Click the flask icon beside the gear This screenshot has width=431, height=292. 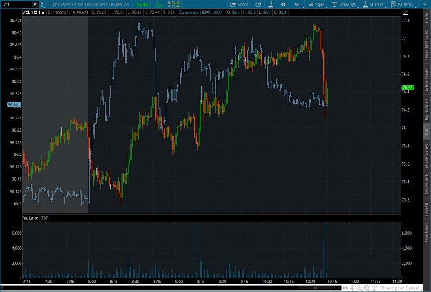click(270, 4)
